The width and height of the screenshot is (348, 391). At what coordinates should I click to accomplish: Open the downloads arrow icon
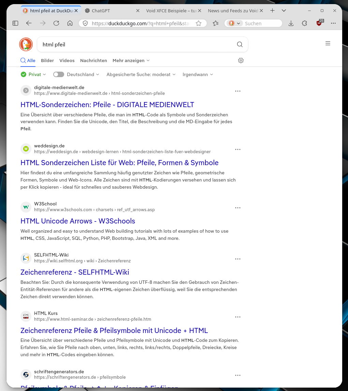291,24
